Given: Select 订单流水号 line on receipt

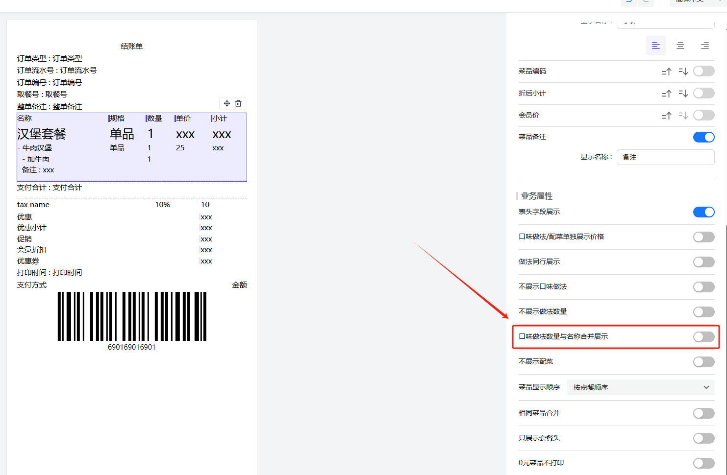Looking at the screenshot, I should 57,71.
